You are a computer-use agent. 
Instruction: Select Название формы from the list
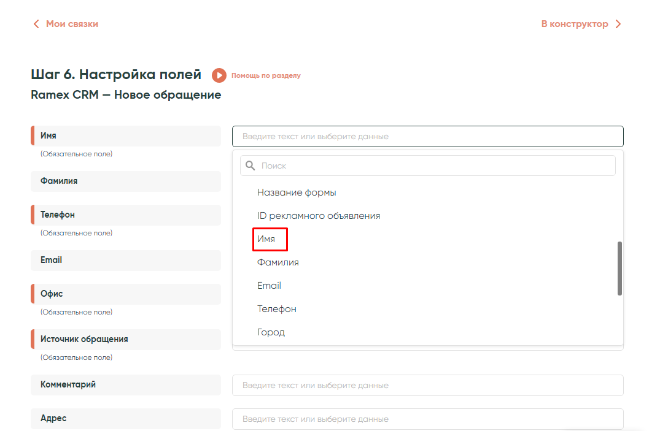pos(297,193)
